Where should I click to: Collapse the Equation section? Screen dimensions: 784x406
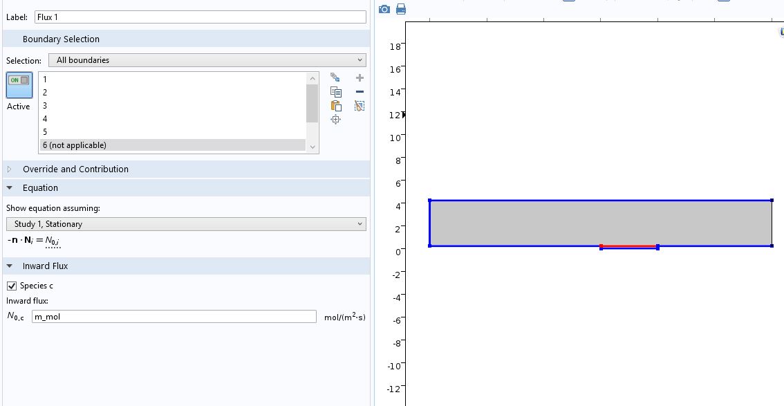point(10,188)
